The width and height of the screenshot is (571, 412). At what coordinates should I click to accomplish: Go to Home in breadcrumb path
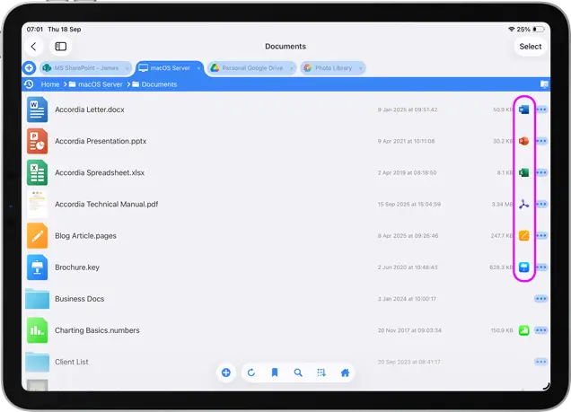pos(50,84)
